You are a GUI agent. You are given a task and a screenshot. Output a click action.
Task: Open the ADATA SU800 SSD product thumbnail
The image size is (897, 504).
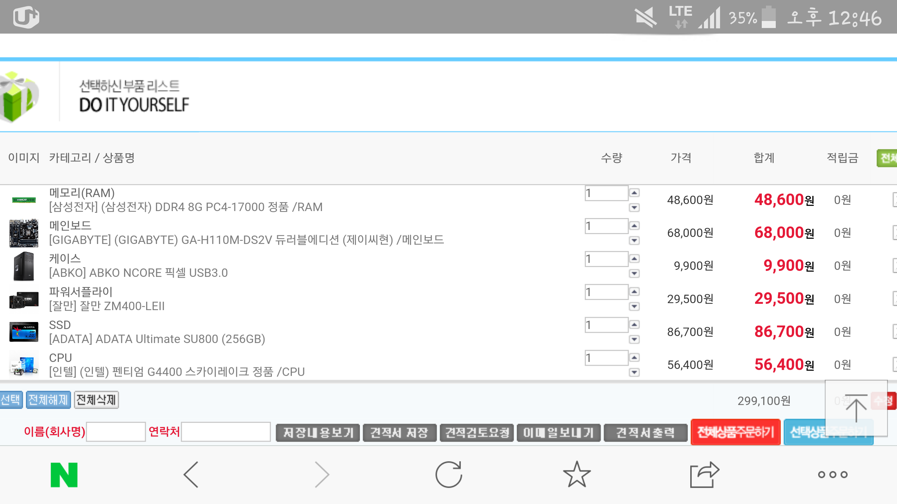coord(24,332)
